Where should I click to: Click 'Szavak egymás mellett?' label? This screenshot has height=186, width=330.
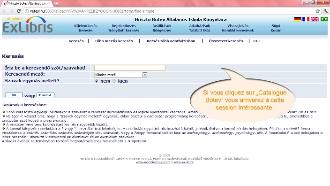click(x=32, y=81)
